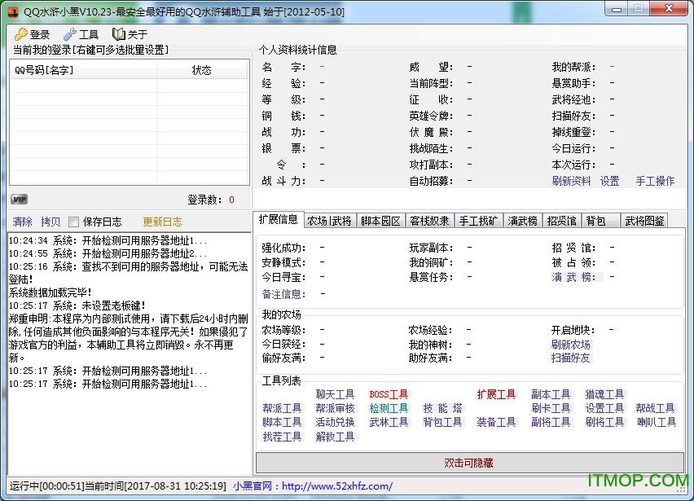Switch to the 演武榜 tab
This screenshot has height=501, width=694.
[522, 221]
